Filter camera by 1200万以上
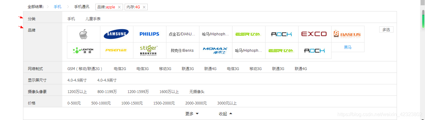Viewport: 425px width, 120px height. (x=77, y=92)
